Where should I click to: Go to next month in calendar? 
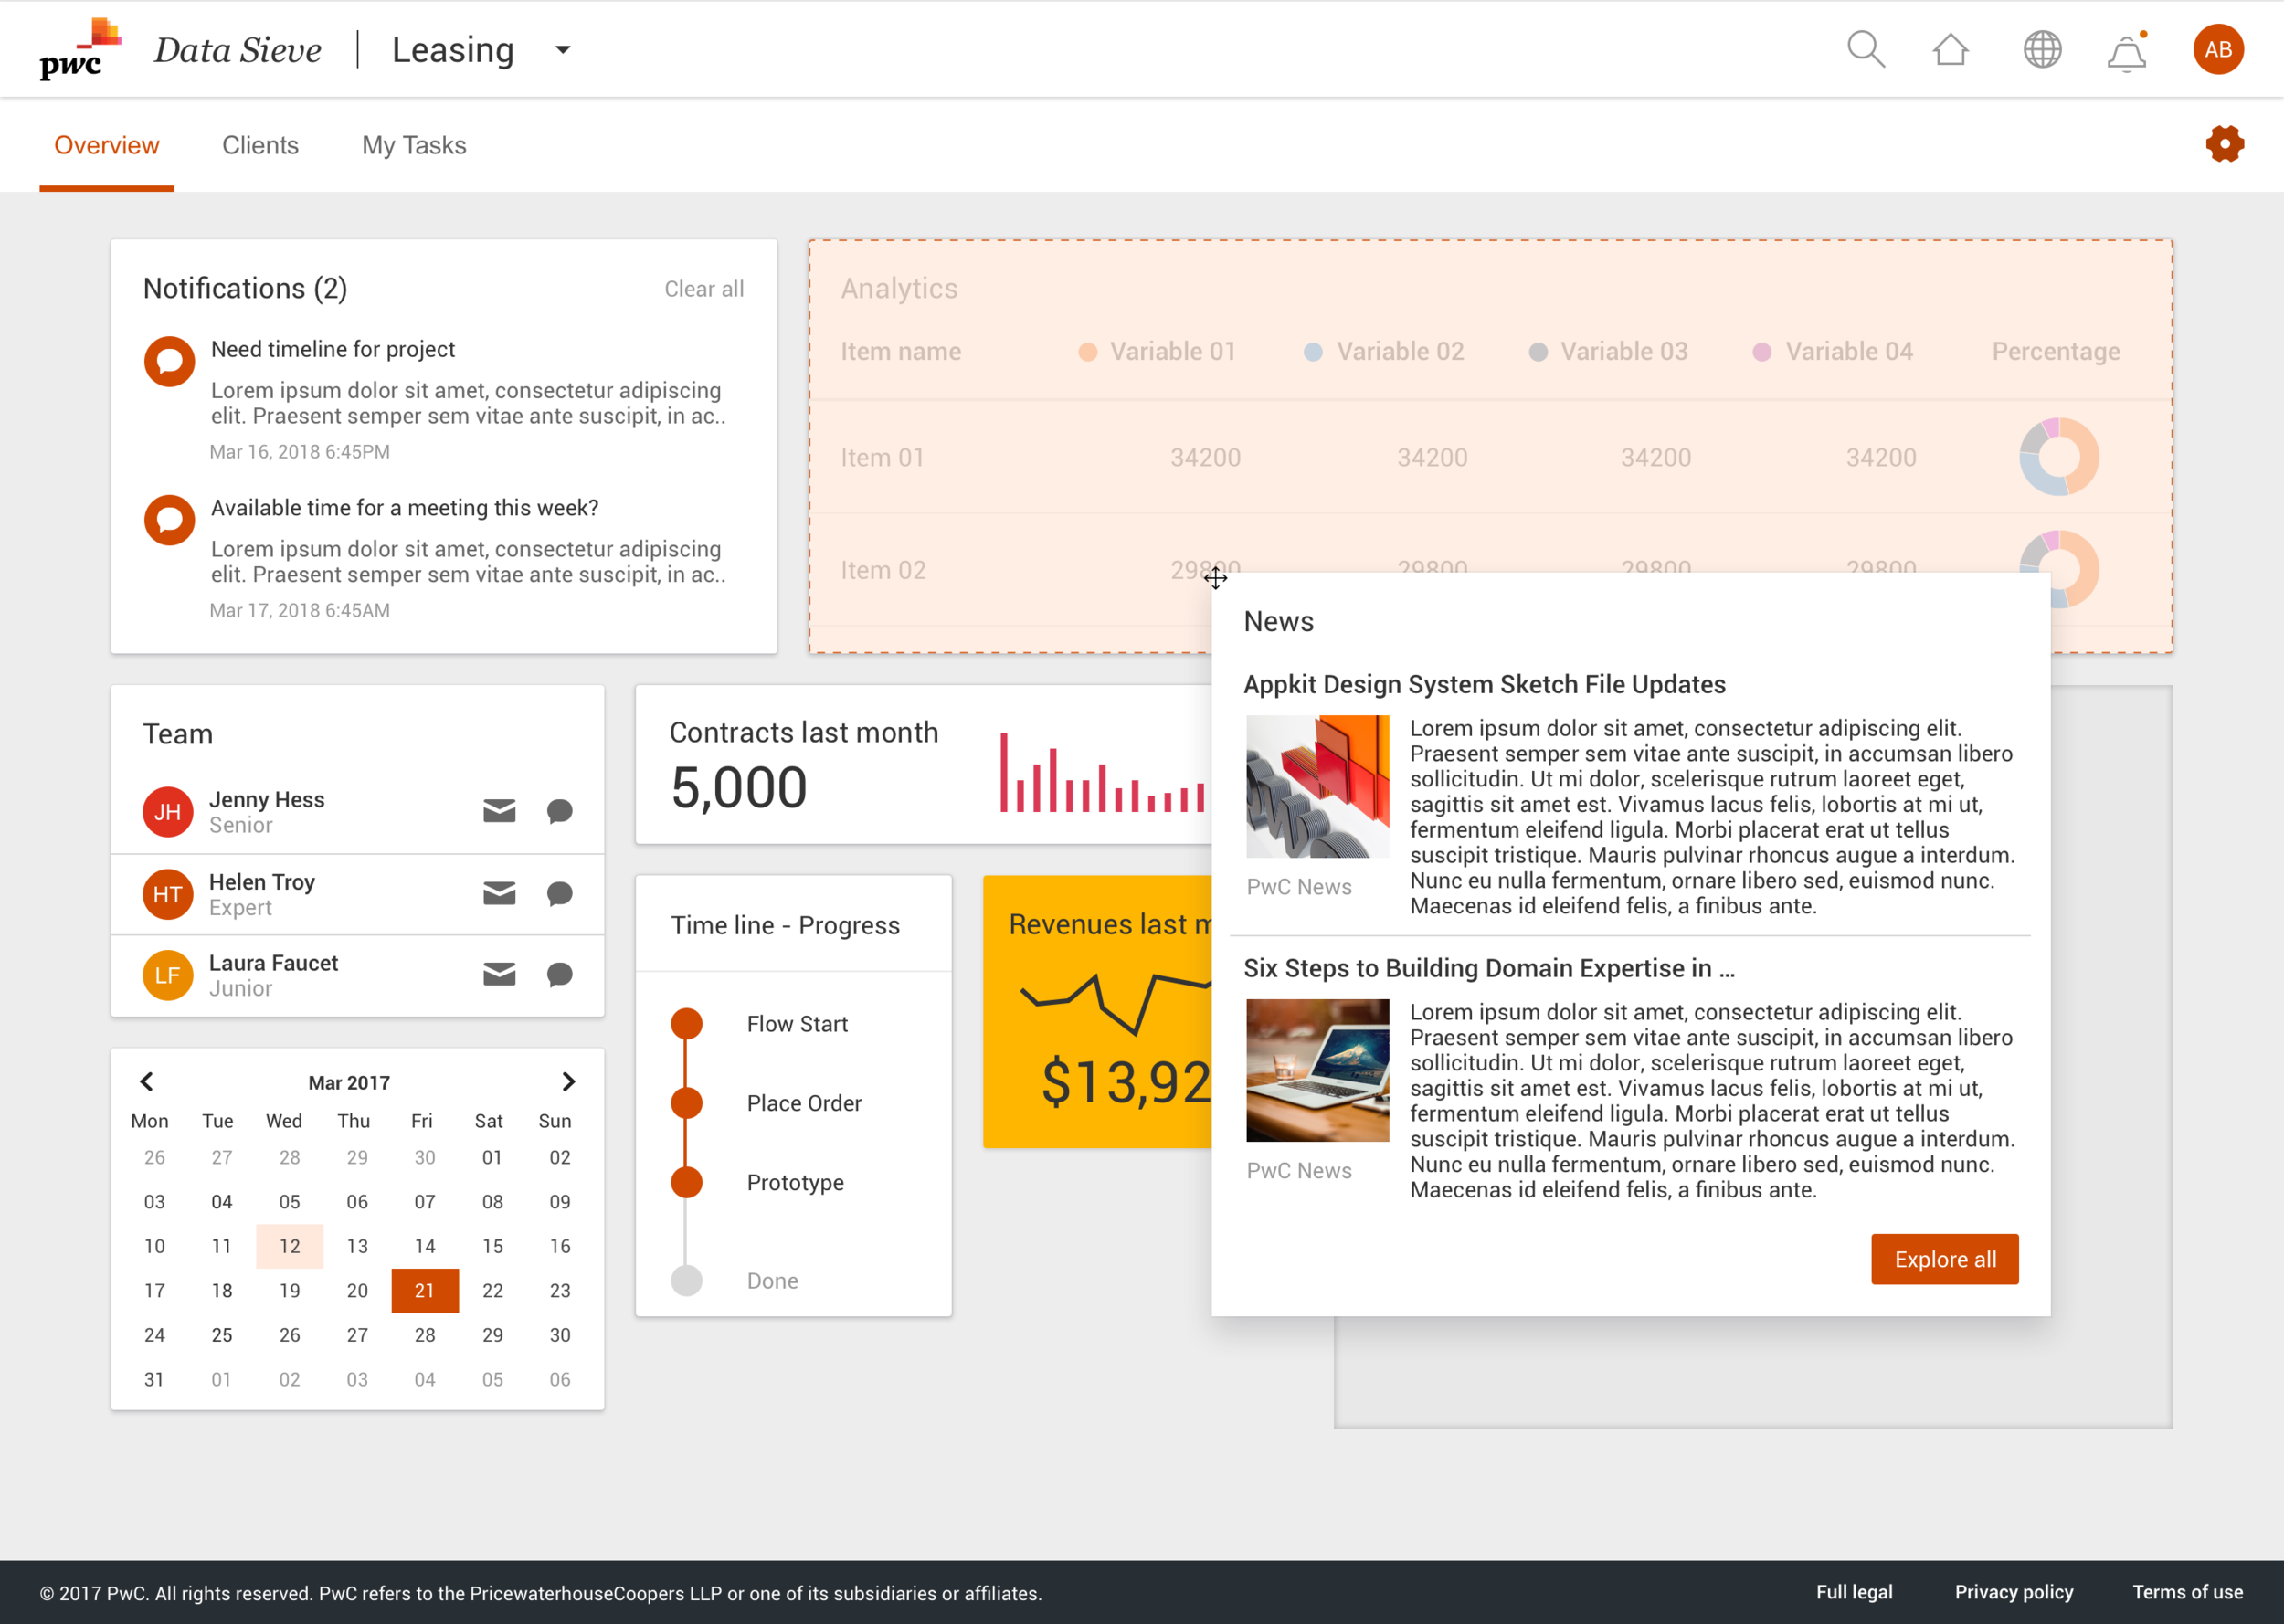click(568, 1082)
